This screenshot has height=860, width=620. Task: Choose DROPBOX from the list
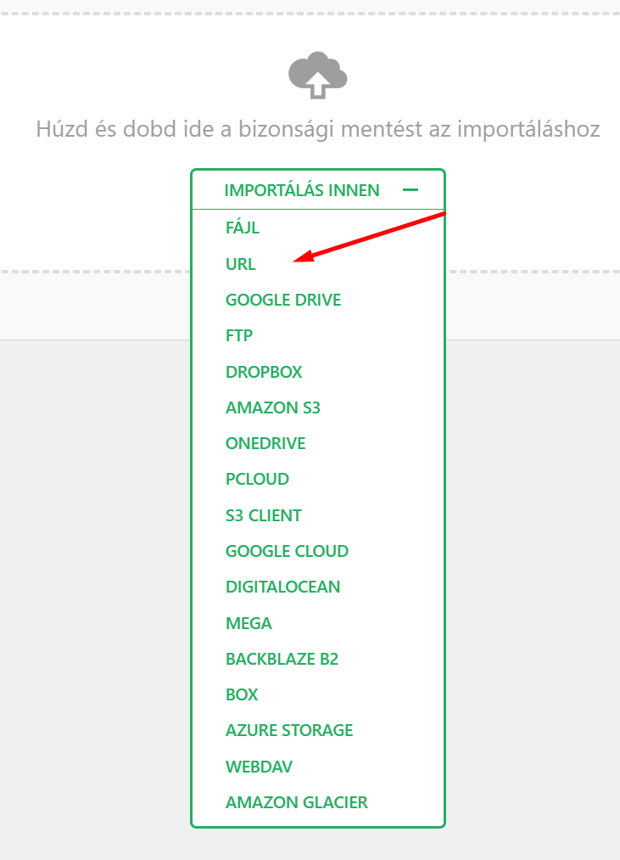(264, 371)
